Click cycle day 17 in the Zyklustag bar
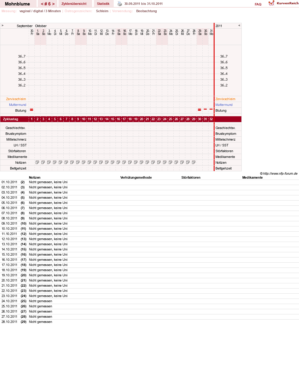Viewport: 299px width, 378px height. (x=124, y=119)
